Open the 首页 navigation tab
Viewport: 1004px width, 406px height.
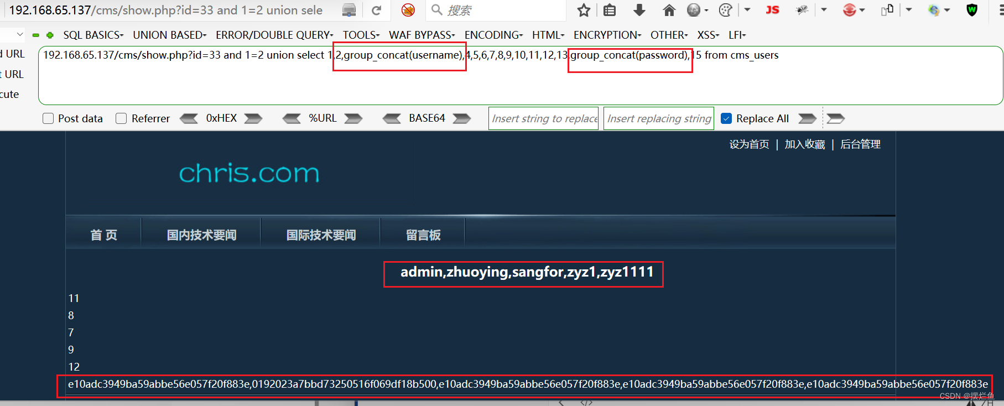point(104,235)
